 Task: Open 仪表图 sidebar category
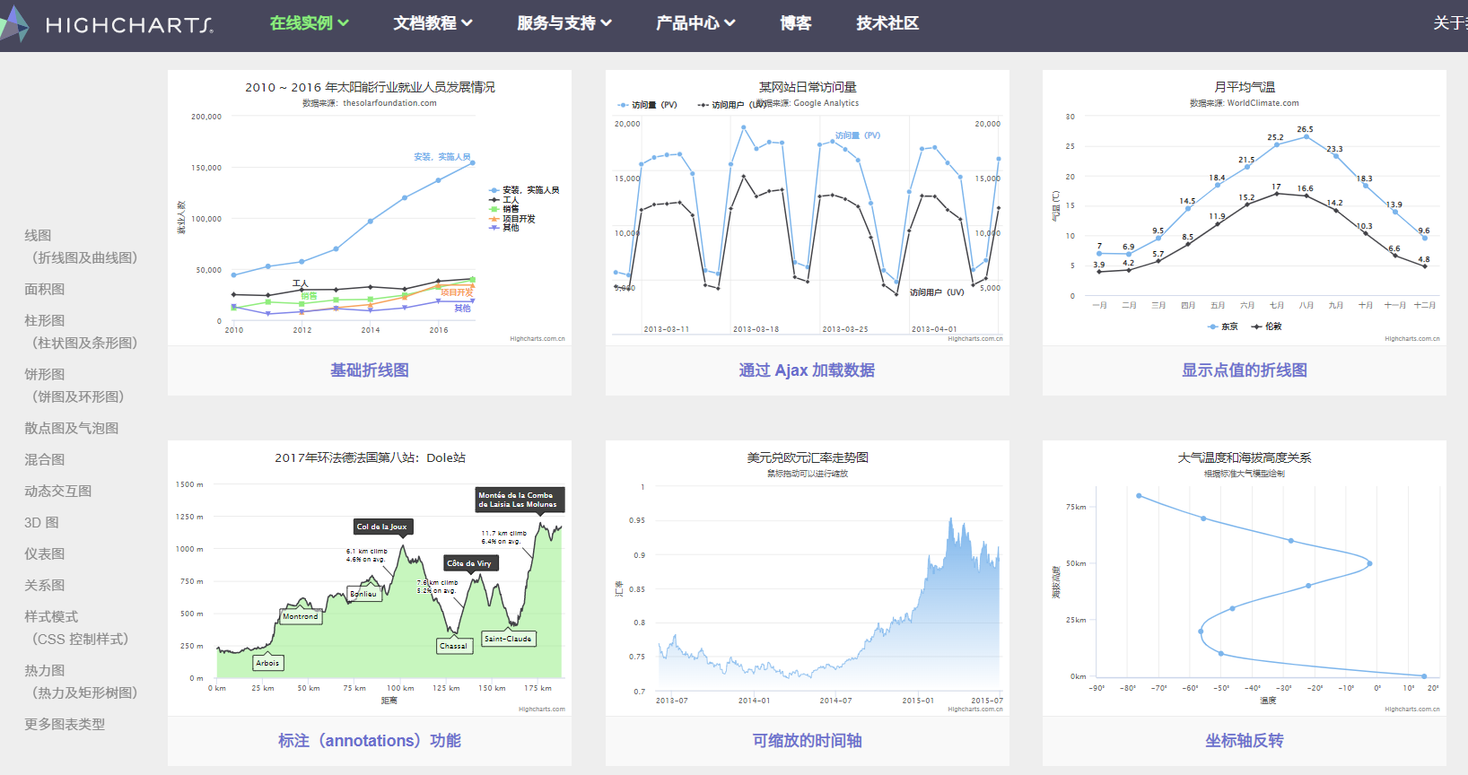click(x=45, y=553)
